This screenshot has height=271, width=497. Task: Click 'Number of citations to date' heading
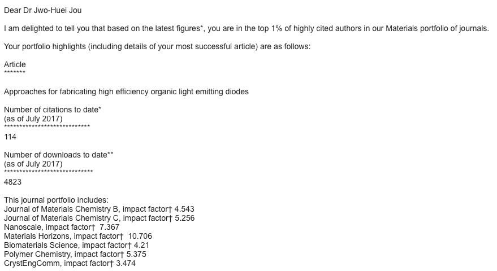(53, 110)
